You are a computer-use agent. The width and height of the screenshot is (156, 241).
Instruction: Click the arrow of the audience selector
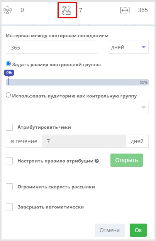(x=143, y=108)
